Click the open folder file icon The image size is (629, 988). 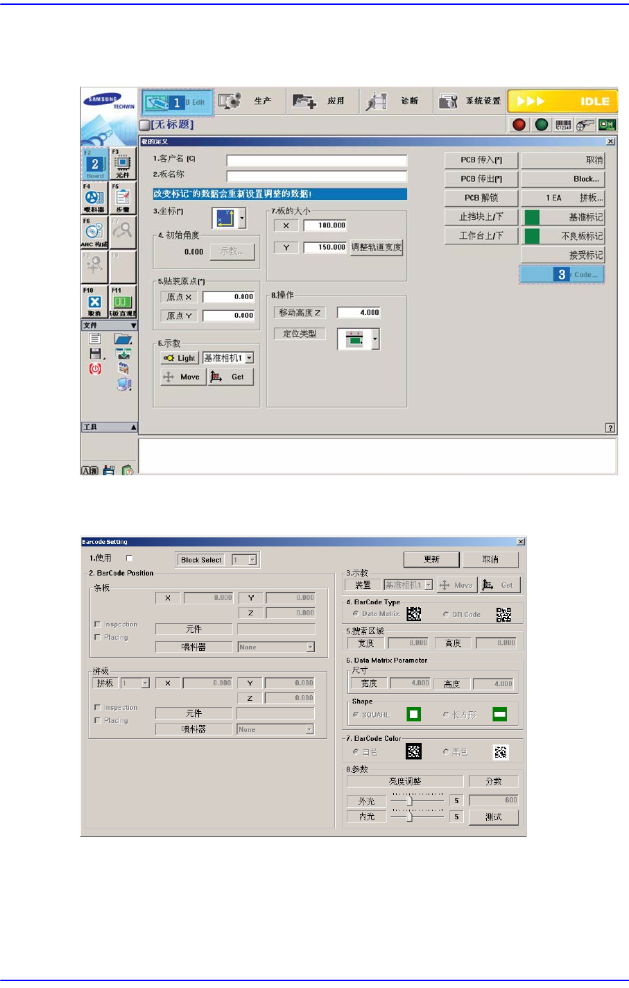(x=123, y=339)
